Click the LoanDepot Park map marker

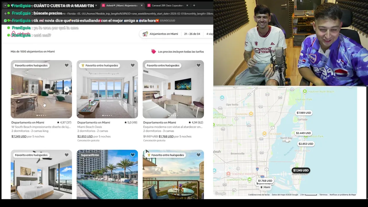(250, 179)
